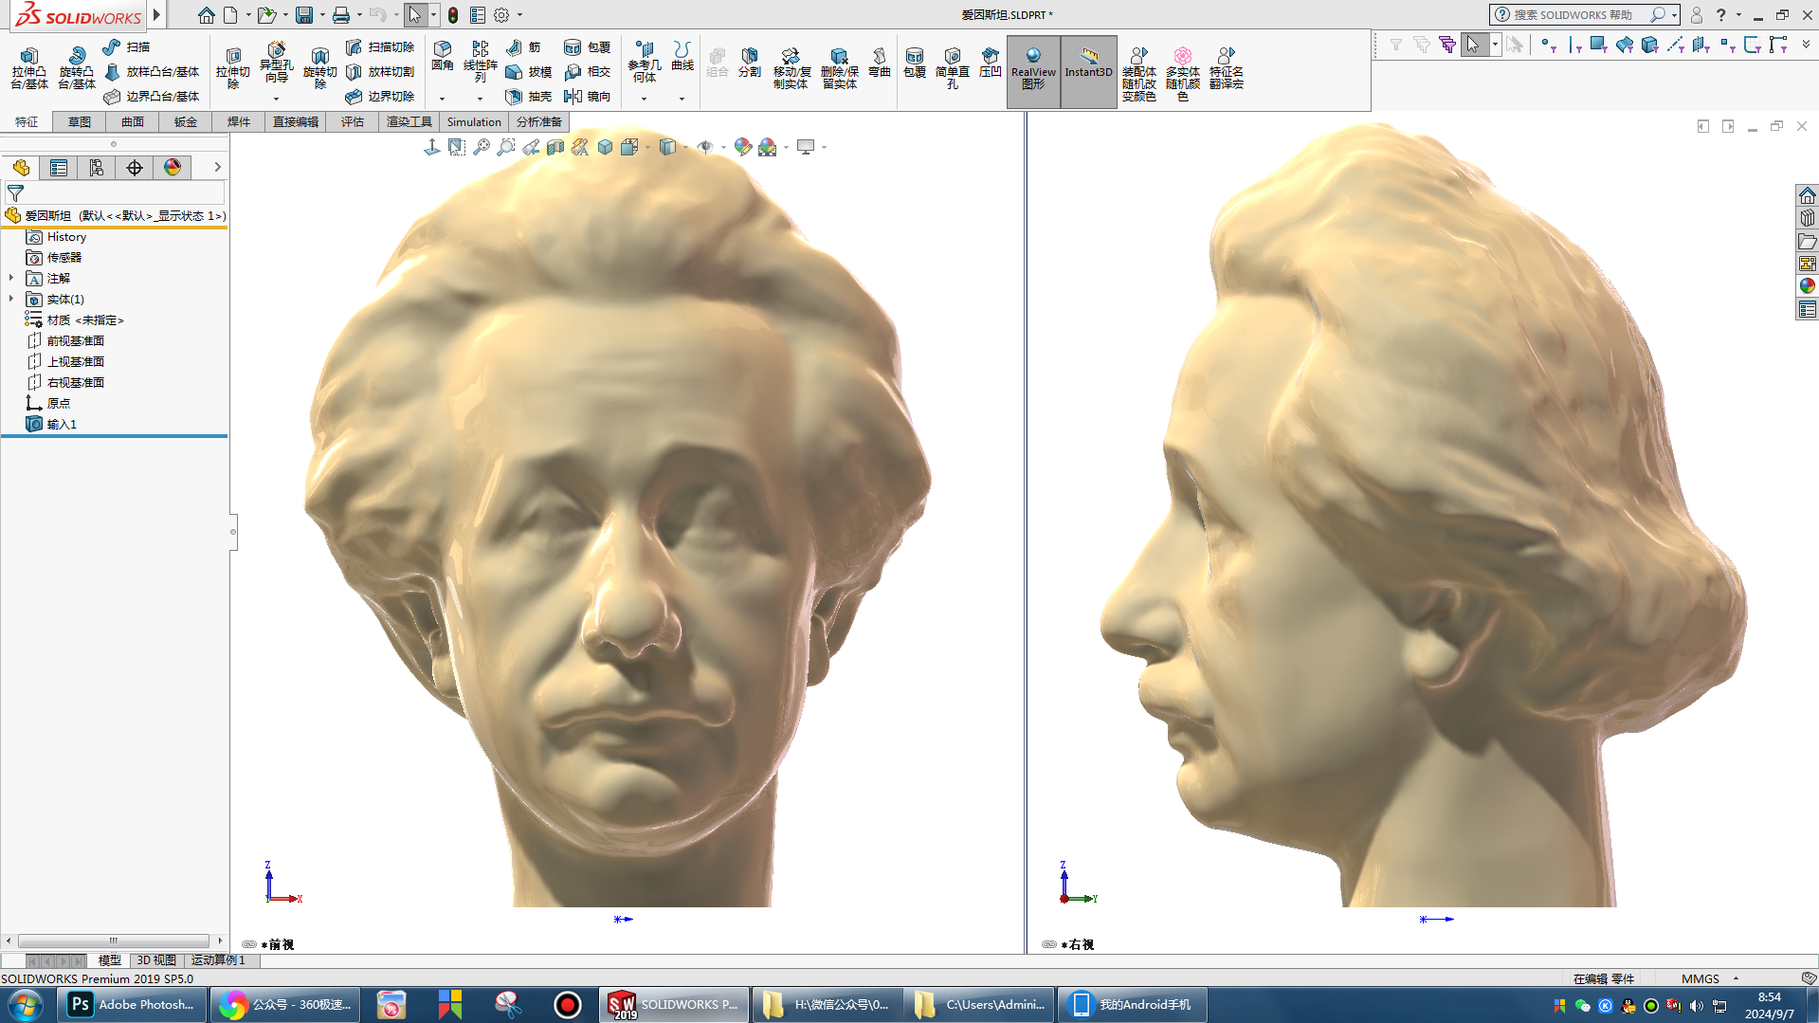Open Reference Geometry (参考几何体) tool

point(644,63)
